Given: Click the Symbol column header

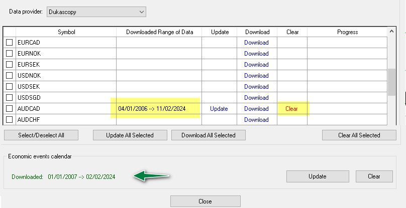Looking at the screenshot, I should (x=66, y=32).
